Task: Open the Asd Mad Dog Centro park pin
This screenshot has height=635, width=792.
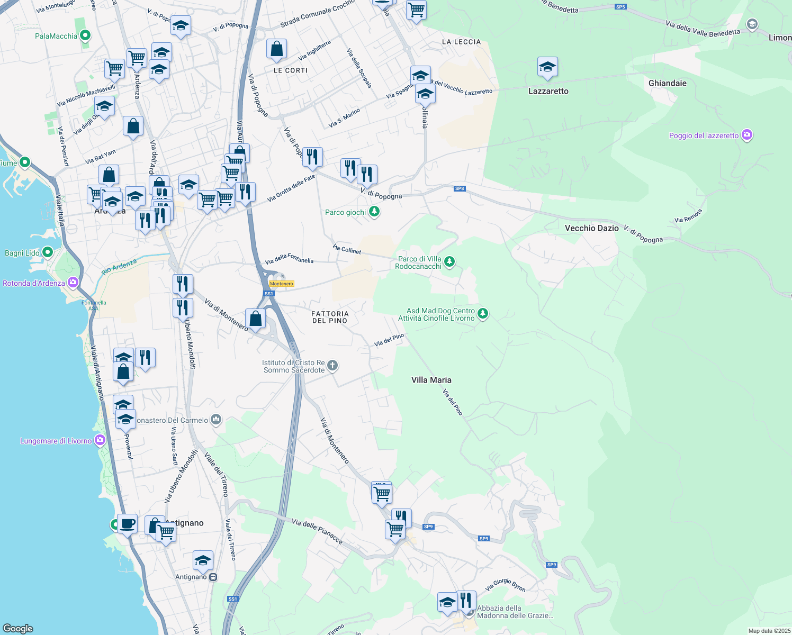Action: pos(482,314)
